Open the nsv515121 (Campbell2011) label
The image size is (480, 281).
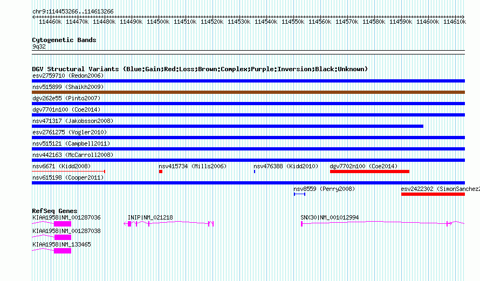coord(71,143)
